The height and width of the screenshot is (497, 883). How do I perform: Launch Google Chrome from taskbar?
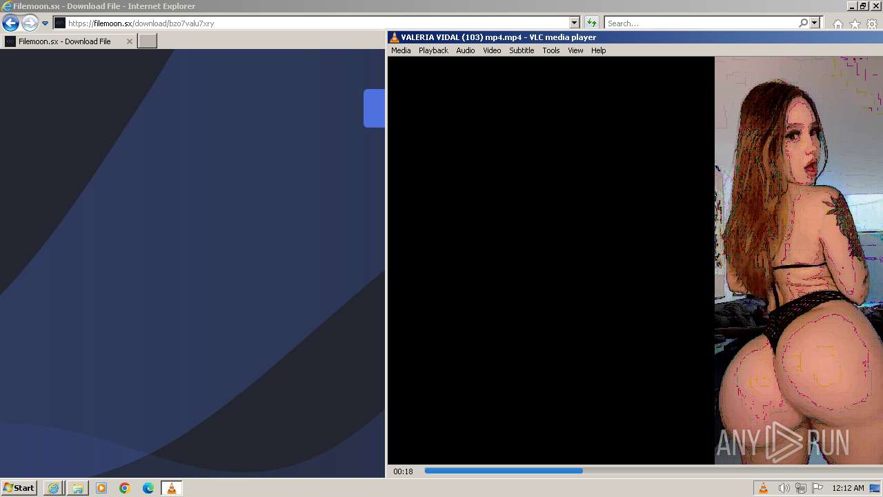tap(125, 488)
